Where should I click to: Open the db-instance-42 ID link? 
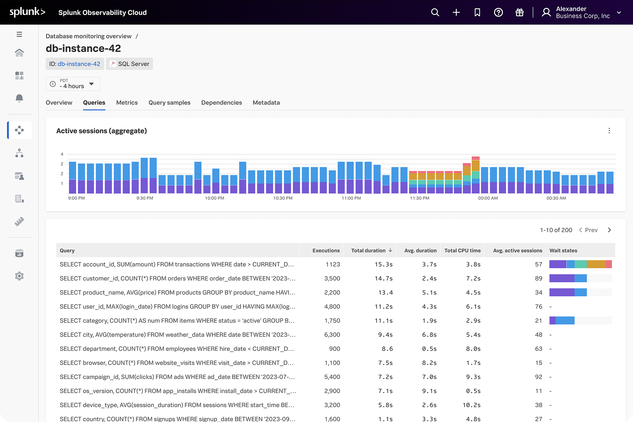click(79, 64)
